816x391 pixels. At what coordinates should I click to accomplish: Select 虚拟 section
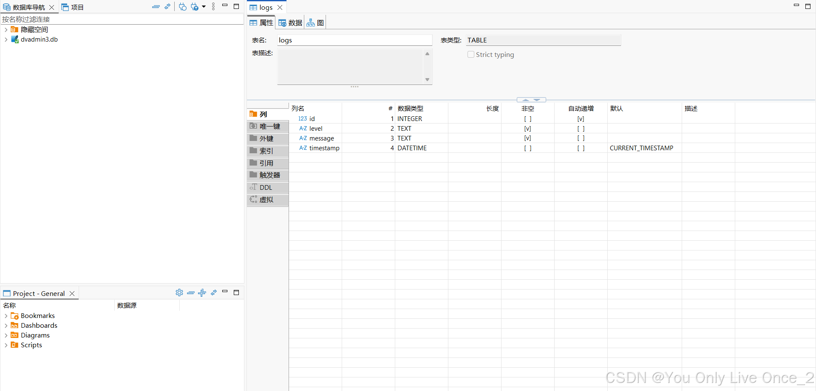pyautogui.click(x=268, y=200)
